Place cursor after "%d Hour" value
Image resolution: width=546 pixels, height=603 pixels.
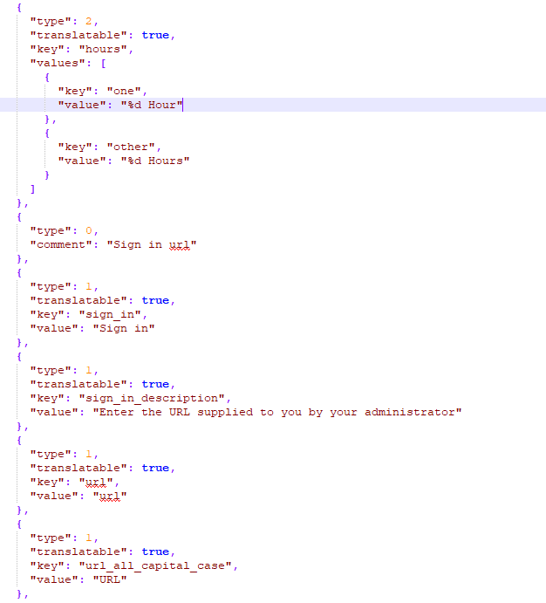pyautogui.click(x=183, y=105)
